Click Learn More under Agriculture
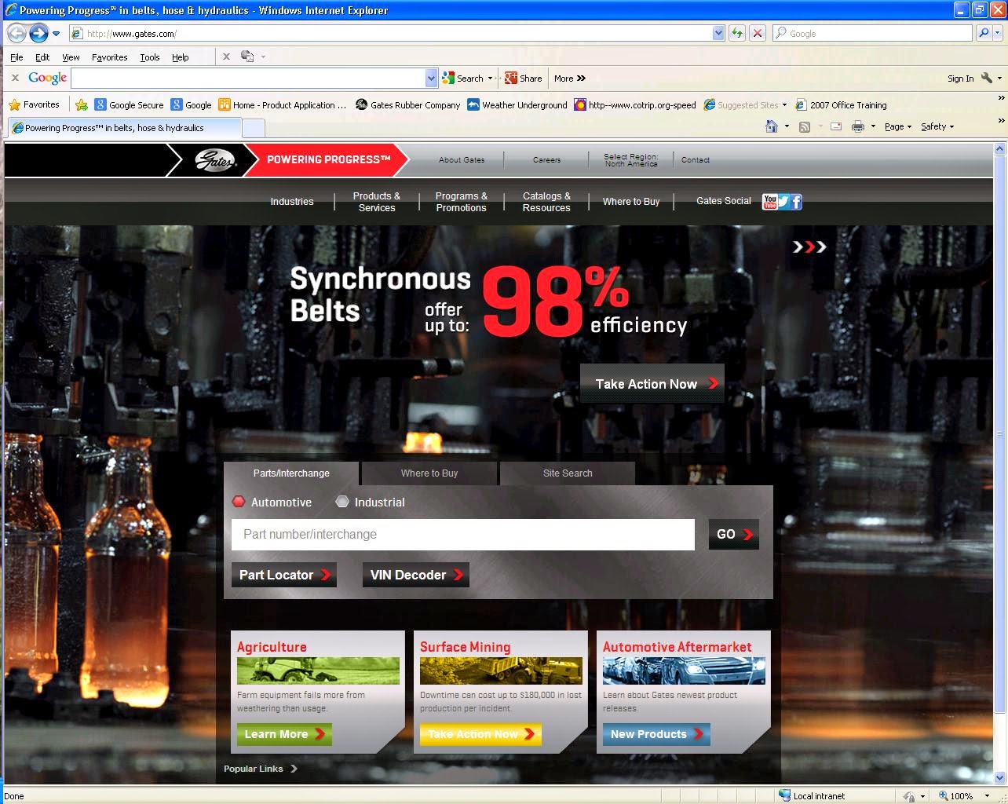 tap(284, 734)
